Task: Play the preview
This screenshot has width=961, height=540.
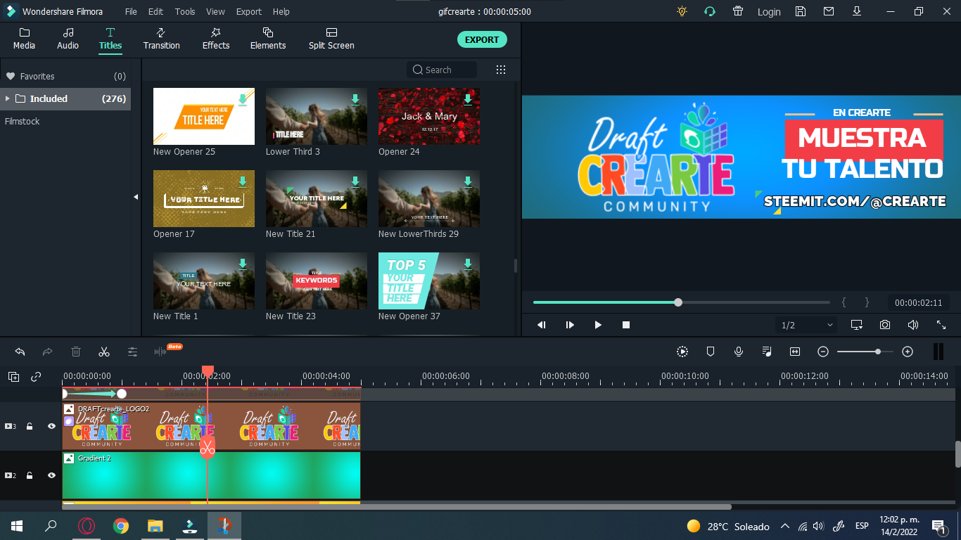Action: tap(598, 325)
